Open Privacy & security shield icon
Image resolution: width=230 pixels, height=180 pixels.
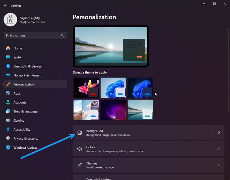coord(9,138)
